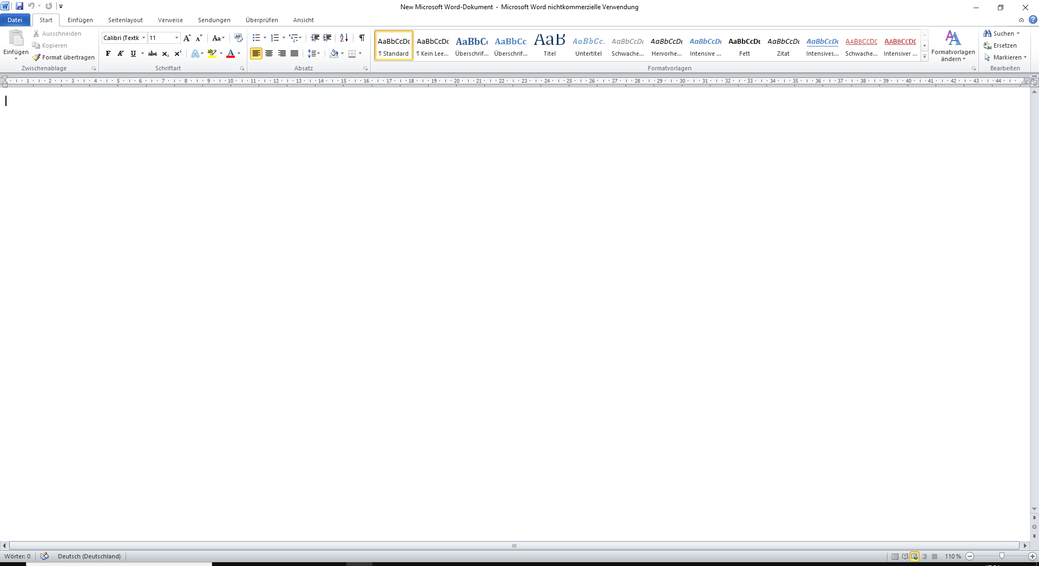Click the increase indent icon
This screenshot has width=1039, height=566.
[x=327, y=38]
